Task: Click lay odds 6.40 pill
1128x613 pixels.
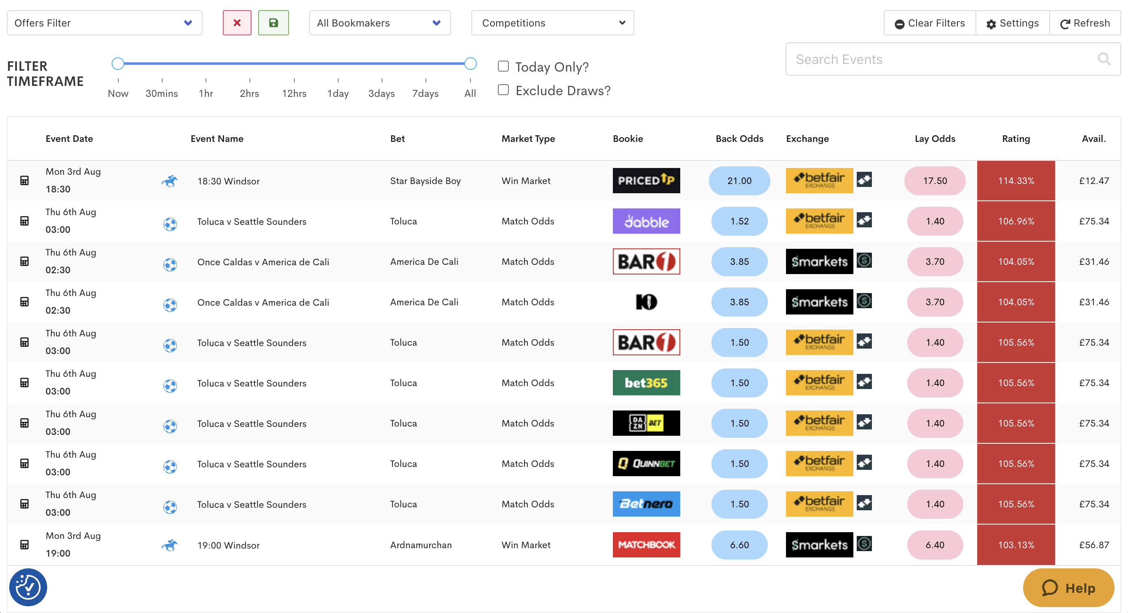Action: click(935, 545)
